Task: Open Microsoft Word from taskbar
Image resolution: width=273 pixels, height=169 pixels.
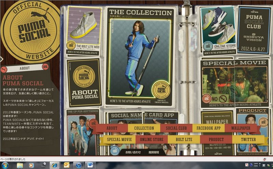Action: coord(90,165)
